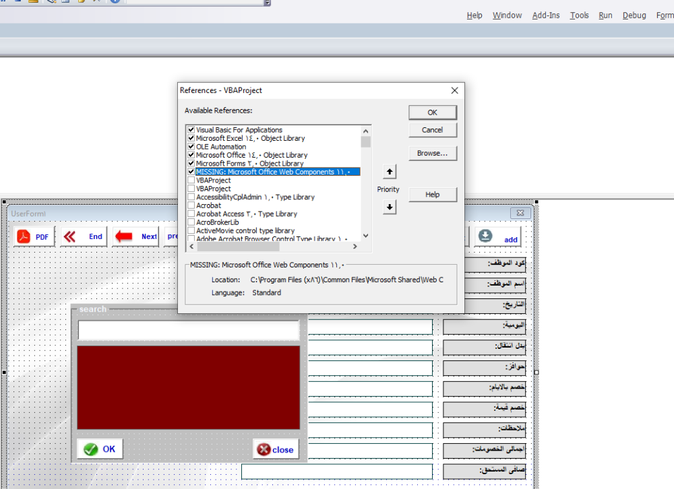Image resolution: width=674 pixels, height=489 pixels.
Task: Click the text box beside خصم بالايام label
Action: [x=371, y=389]
